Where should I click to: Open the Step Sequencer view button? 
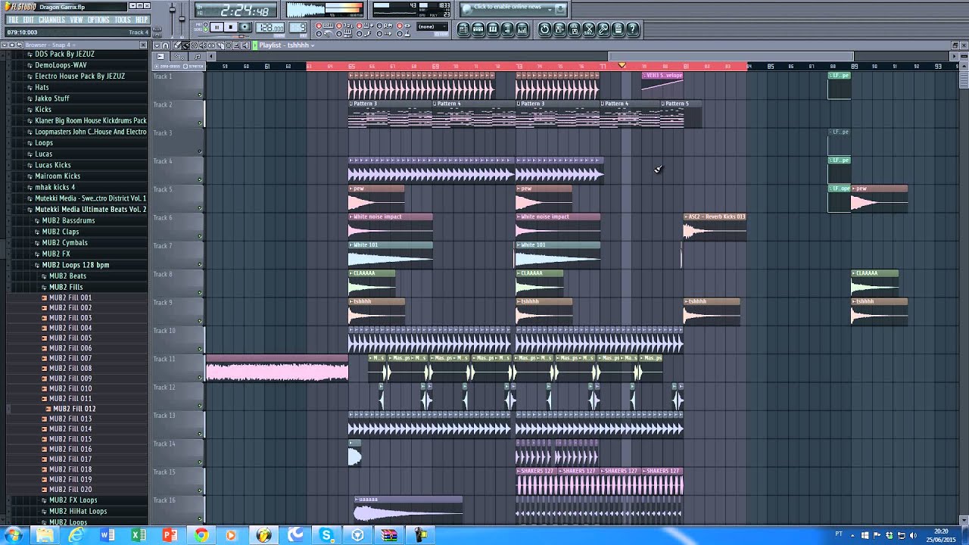478,29
